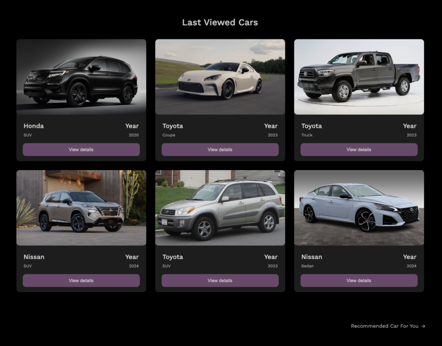Click the arrow icon beside Recommended Car For You
Image resolution: width=442 pixels, height=346 pixels.
(423, 326)
